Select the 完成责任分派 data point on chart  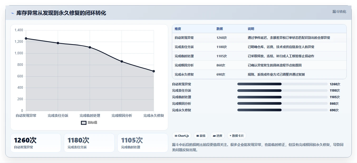(58, 43)
